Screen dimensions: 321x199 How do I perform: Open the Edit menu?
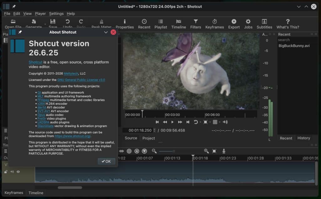(17, 13)
